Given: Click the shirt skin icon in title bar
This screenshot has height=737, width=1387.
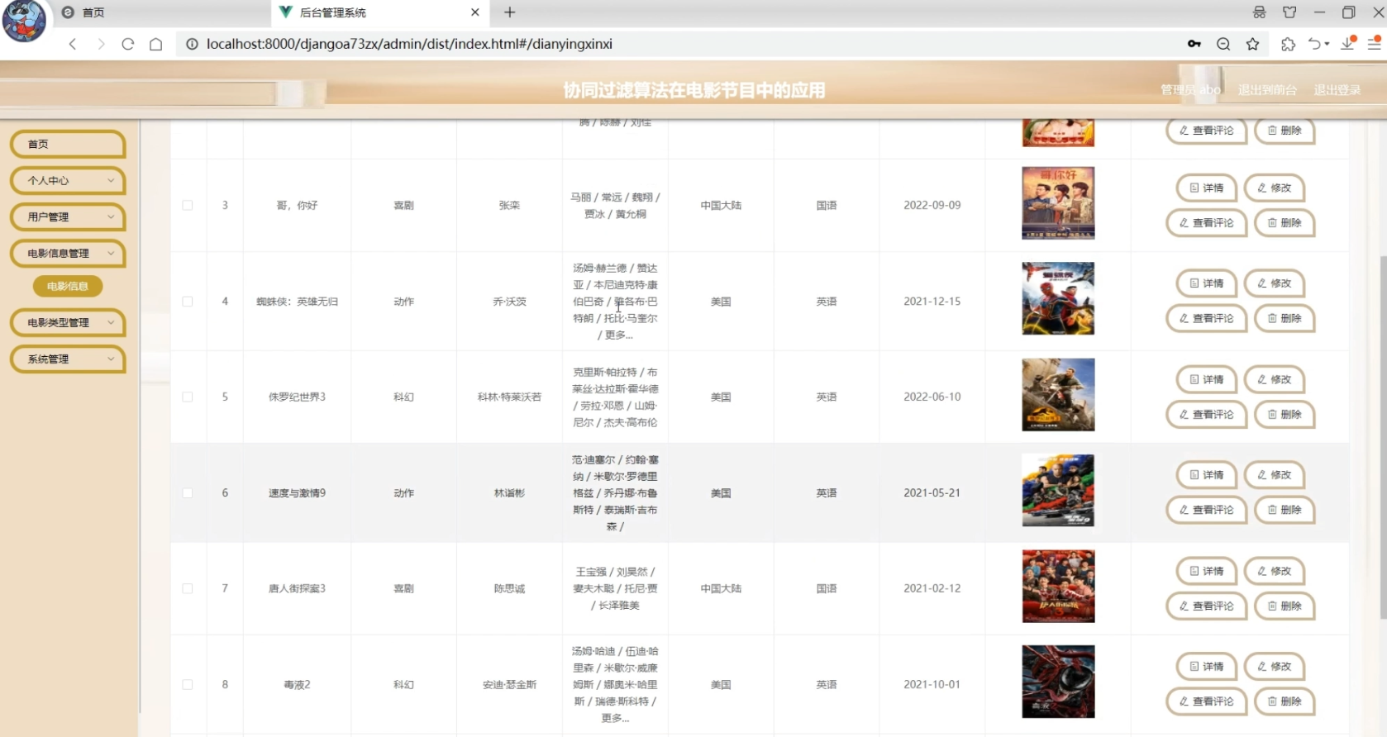Looking at the screenshot, I should pyautogui.click(x=1289, y=12).
